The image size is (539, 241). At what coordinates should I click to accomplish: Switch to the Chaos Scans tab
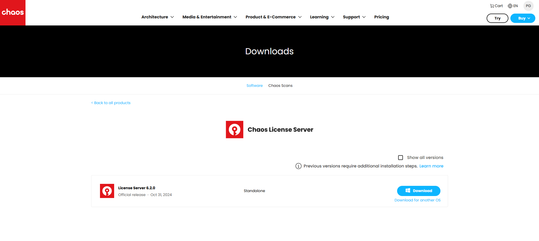tap(280, 86)
